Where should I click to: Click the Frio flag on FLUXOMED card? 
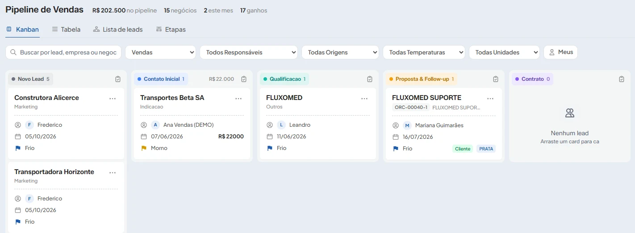point(270,148)
